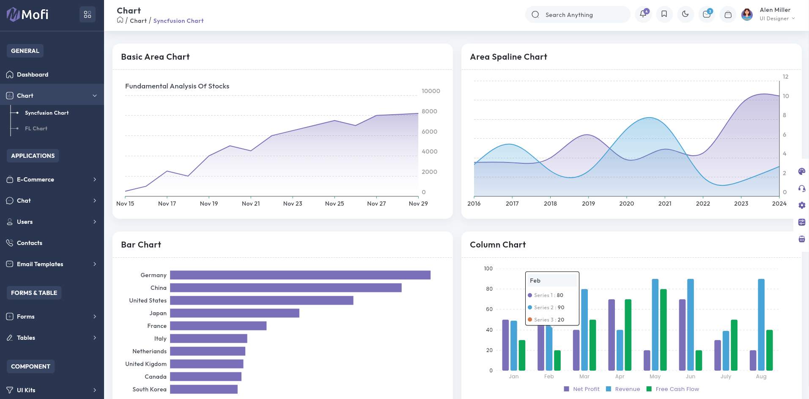Open the messages icon in header

tap(706, 14)
